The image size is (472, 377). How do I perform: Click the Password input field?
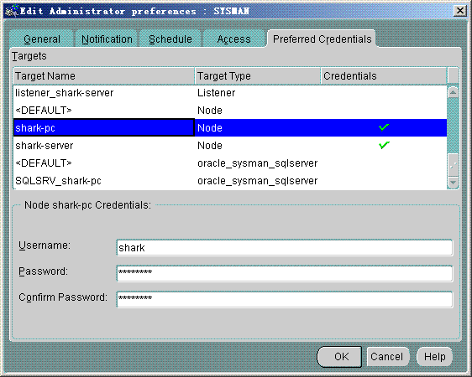pos(285,273)
